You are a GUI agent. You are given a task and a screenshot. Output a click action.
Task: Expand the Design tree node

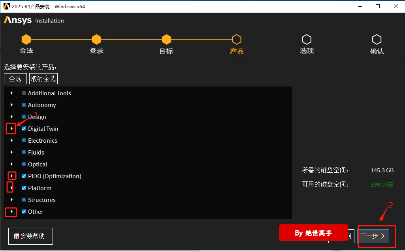11,117
